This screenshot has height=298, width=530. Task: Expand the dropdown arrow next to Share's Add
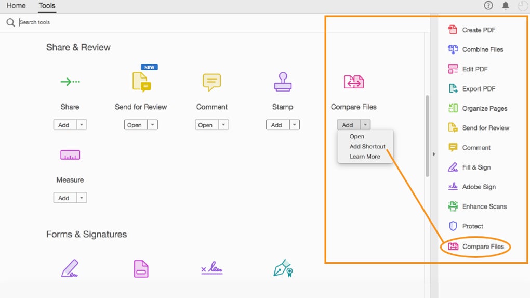coord(82,125)
